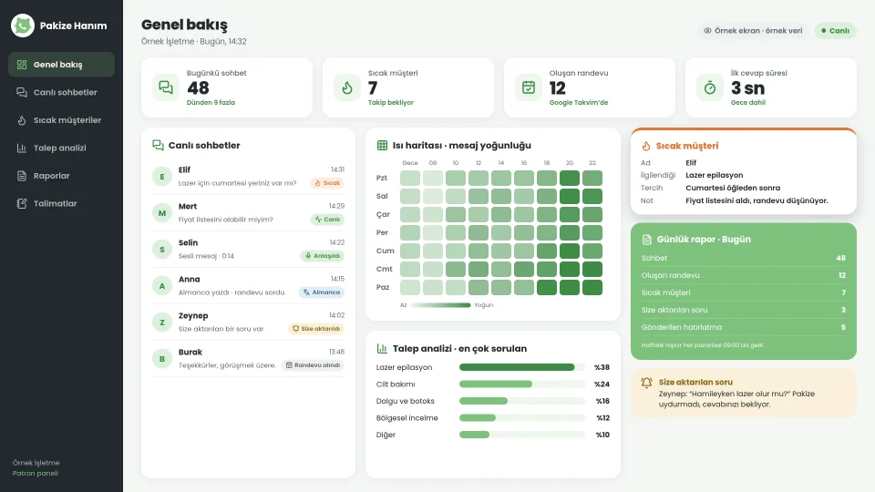The image size is (875, 492).
Task: Click the edit icon beside Talimatlar
Action: pos(22,203)
